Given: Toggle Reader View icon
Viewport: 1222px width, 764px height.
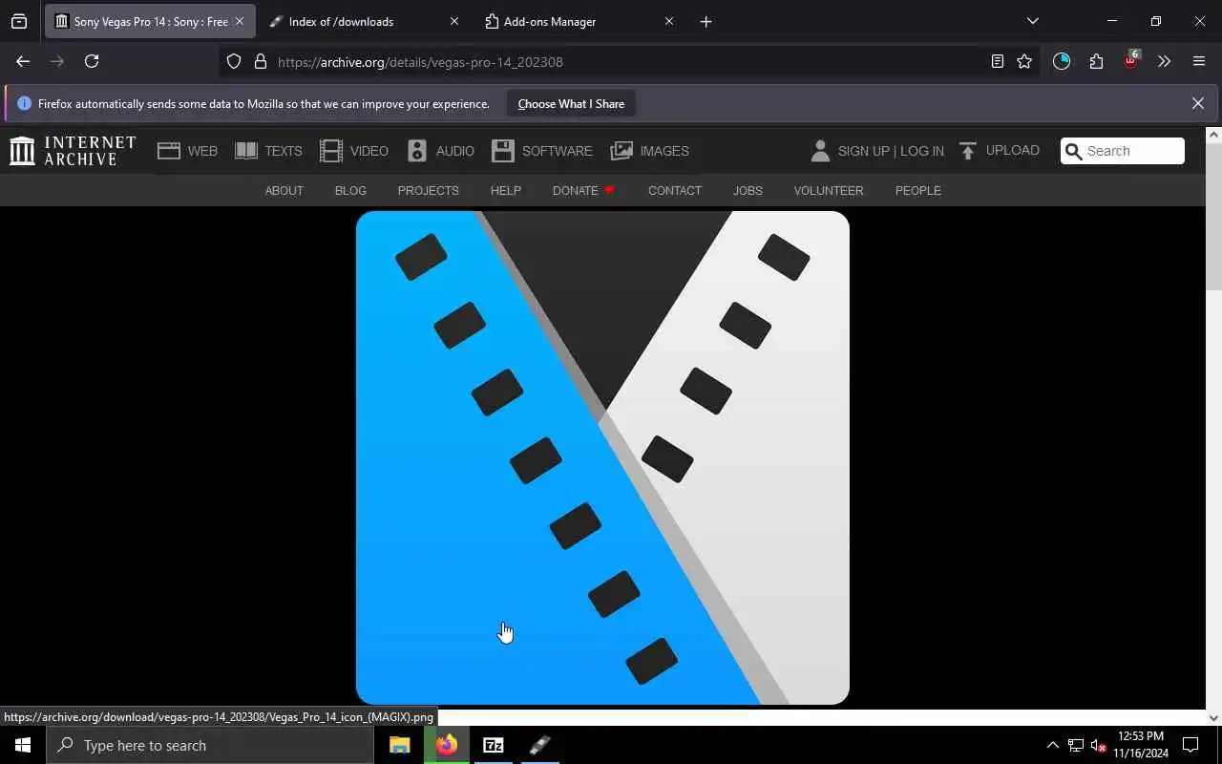Looking at the screenshot, I should tap(997, 61).
